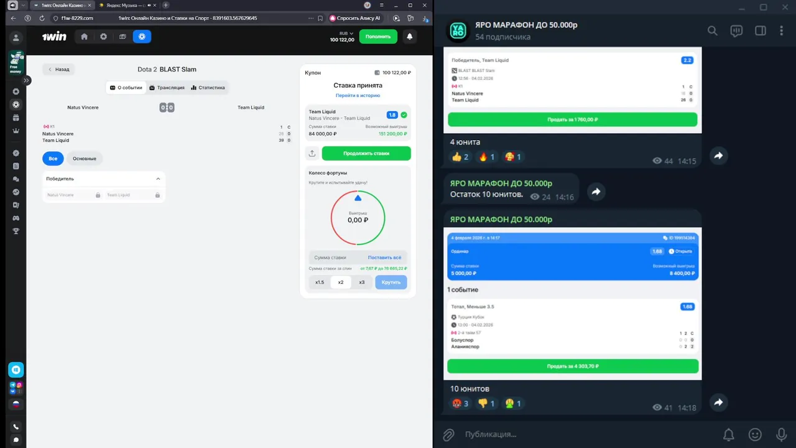Open the crown sidebar icon
The height and width of the screenshot is (448, 796).
[x=16, y=131]
